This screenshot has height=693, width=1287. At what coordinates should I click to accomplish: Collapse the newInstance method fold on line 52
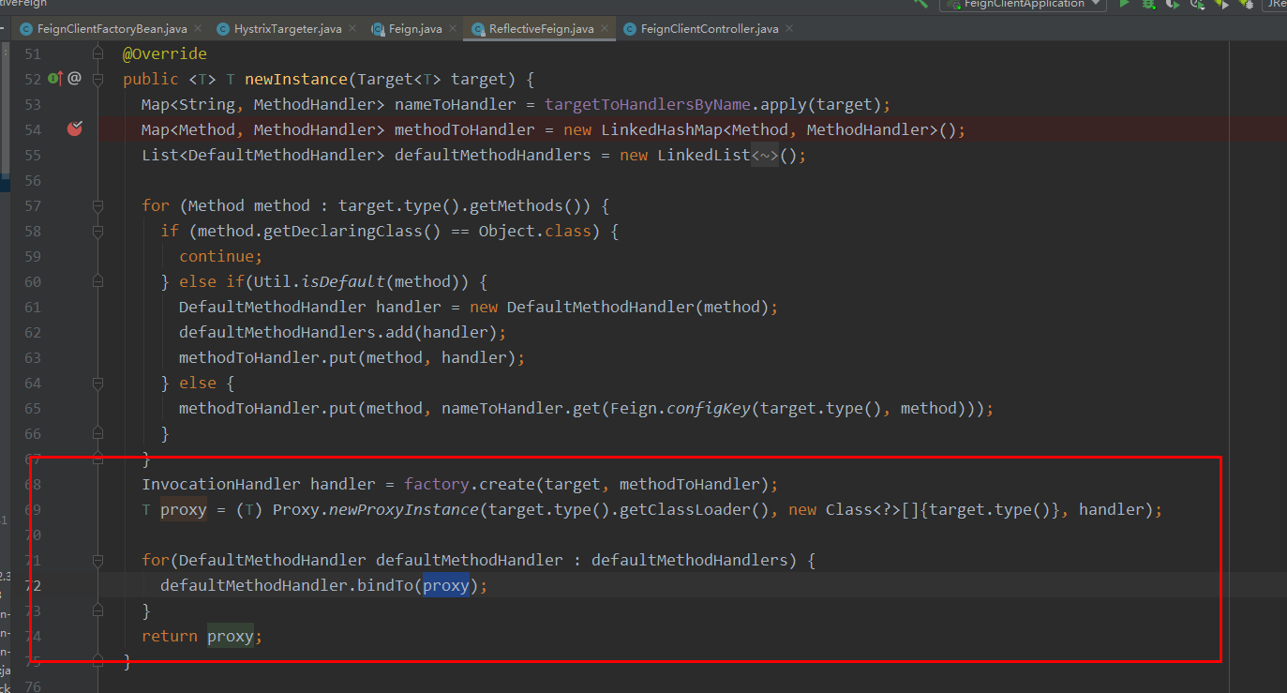point(97,79)
